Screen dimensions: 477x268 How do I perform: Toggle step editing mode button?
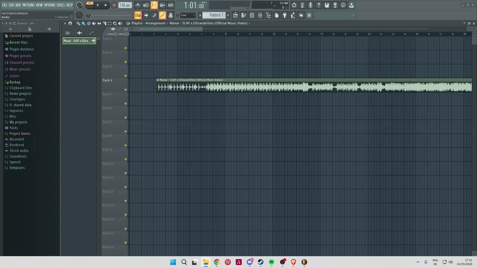point(154,15)
